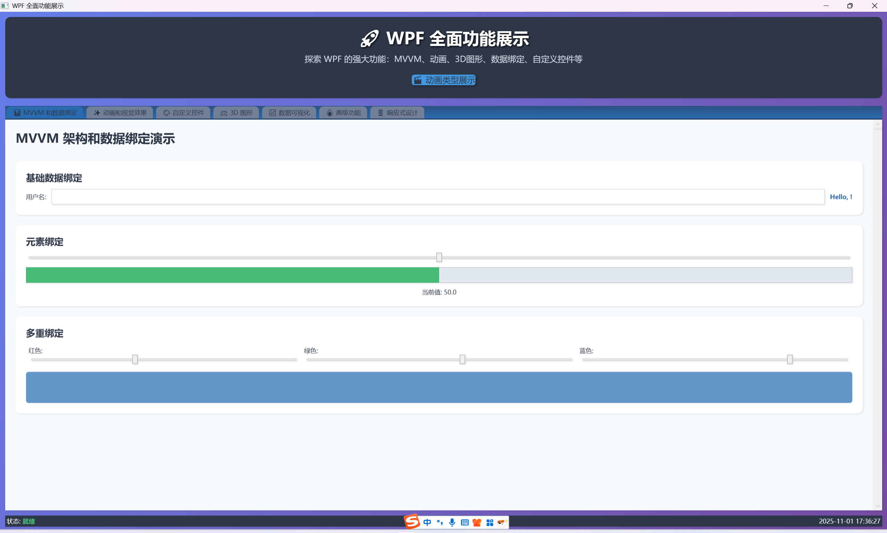887x533 pixels.
Task: Click the Sogou input method logo
Action: (412, 521)
